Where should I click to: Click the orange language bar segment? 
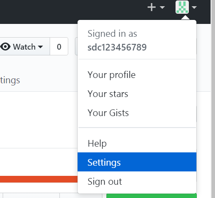39,179
